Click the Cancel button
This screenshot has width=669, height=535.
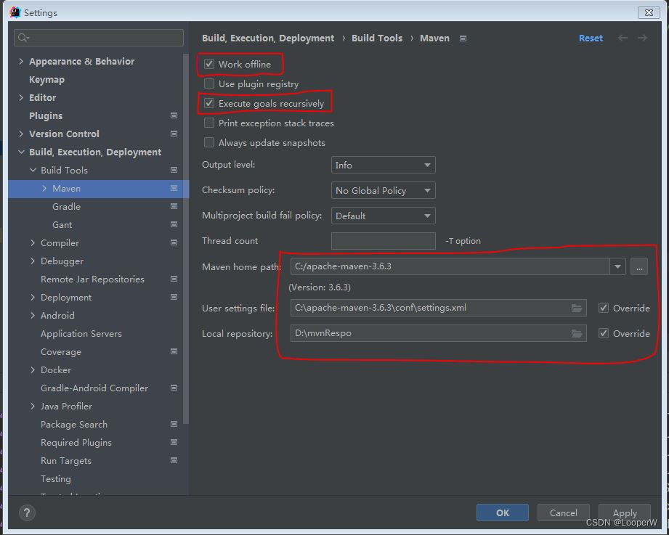(563, 512)
